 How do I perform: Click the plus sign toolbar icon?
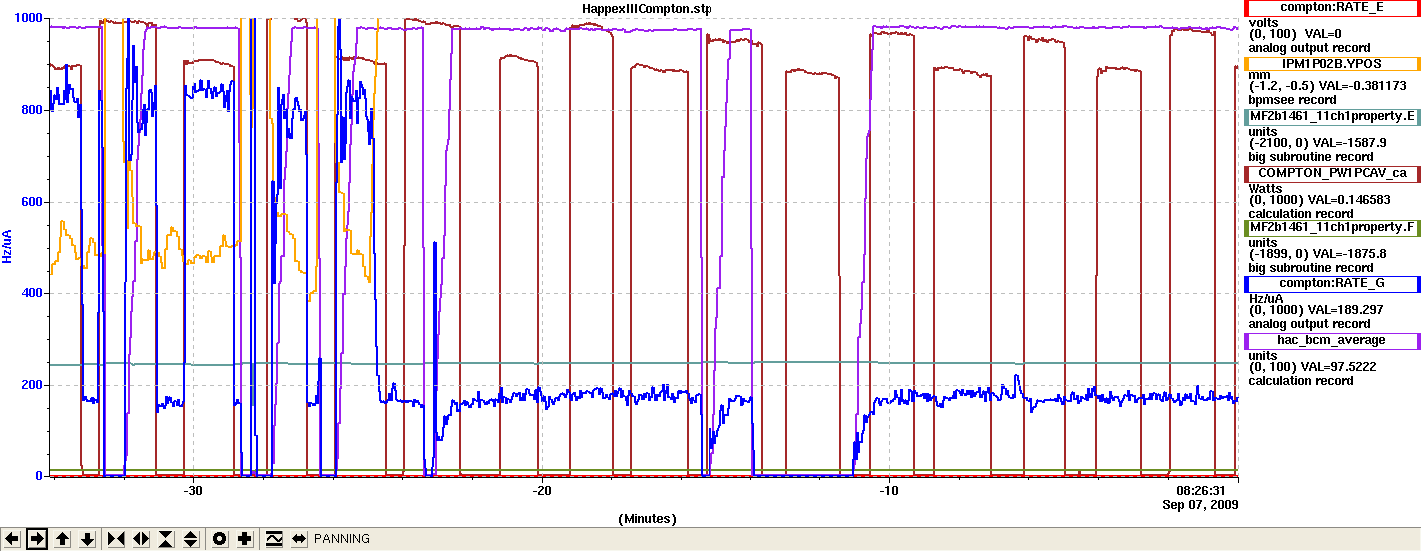244,539
